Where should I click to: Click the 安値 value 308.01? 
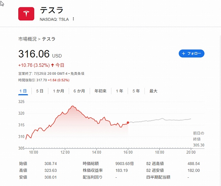pyautogui.click(x=51, y=177)
